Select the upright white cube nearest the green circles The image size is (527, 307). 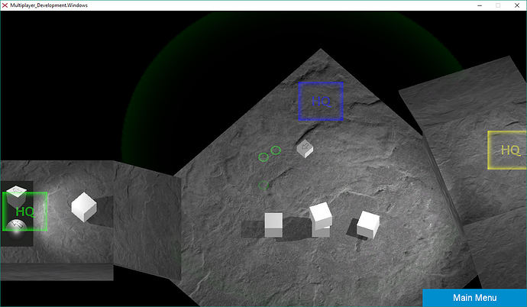pos(273,225)
